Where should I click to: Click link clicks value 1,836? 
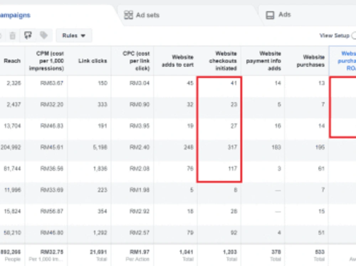pyautogui.click(x=100, y=169)
